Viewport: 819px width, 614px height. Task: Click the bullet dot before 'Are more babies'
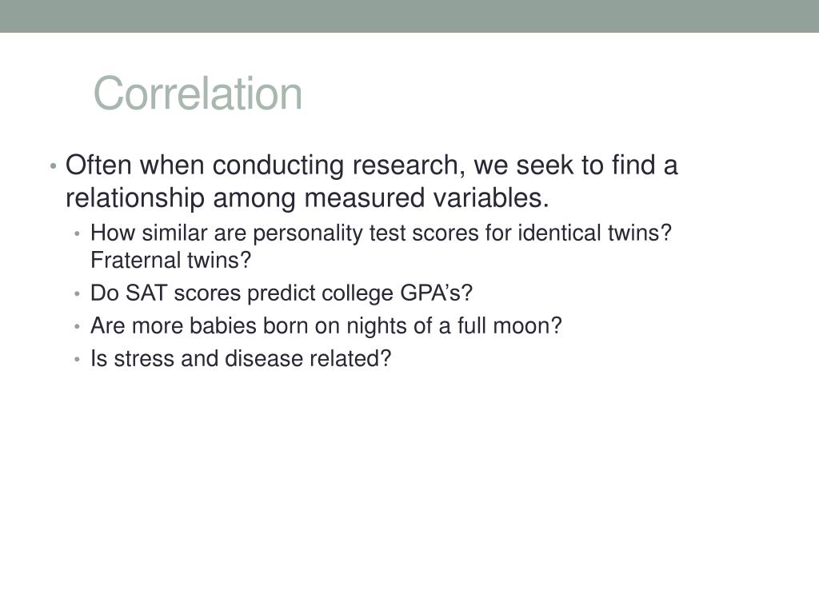pos(77,327)
